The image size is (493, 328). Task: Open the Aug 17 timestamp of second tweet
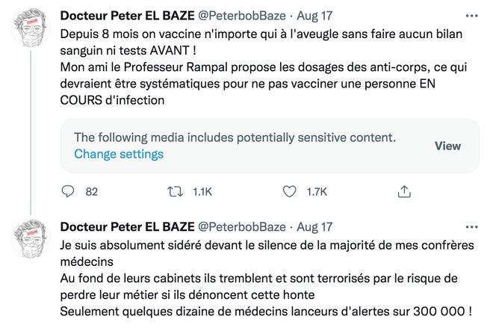[315, 226]
